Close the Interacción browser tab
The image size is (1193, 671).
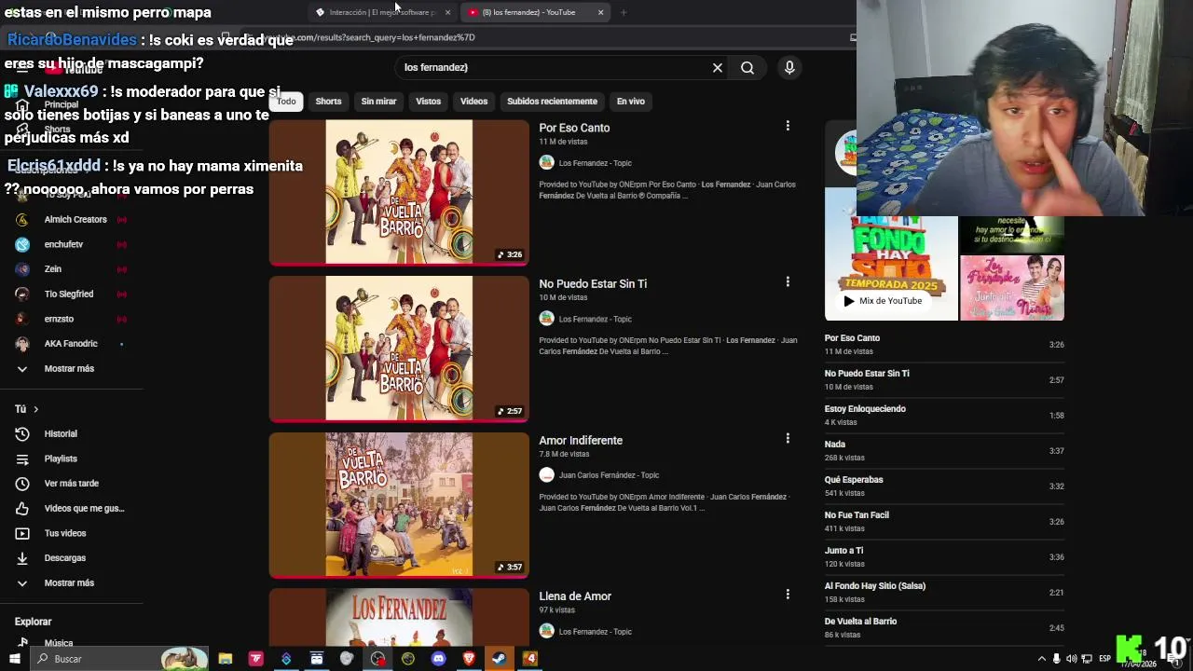(447, 12)
